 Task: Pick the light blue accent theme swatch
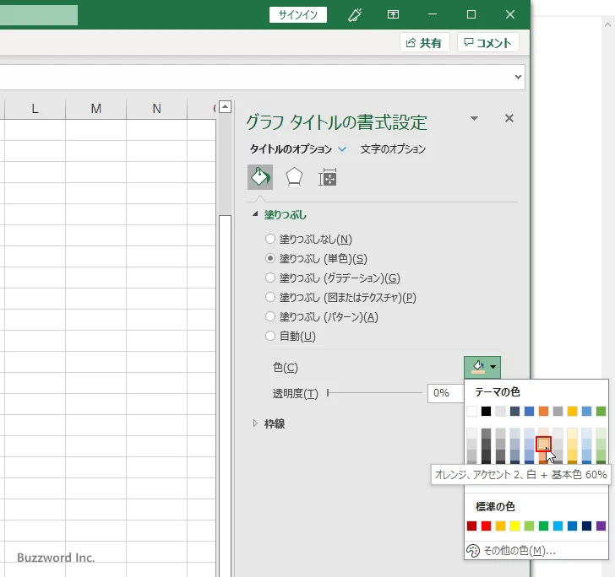tap(587, 411)
